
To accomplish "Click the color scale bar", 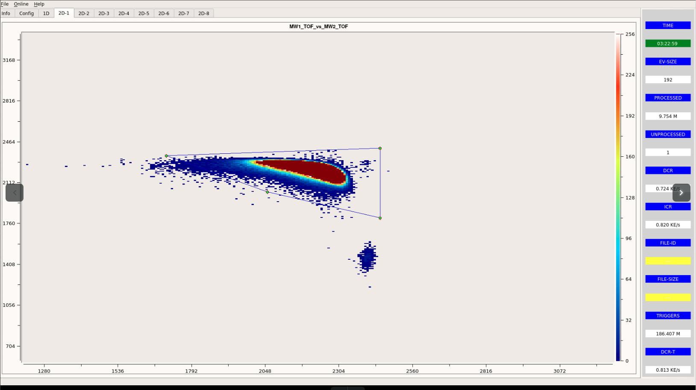I will [x=618, y=197].
